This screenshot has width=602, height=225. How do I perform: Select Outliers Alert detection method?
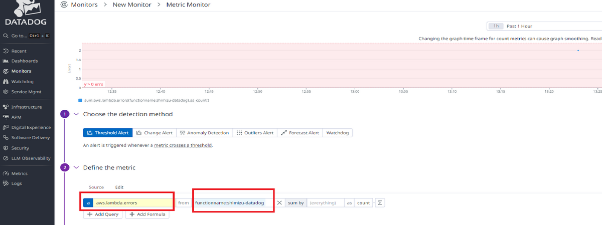click(x=254, y=133)
